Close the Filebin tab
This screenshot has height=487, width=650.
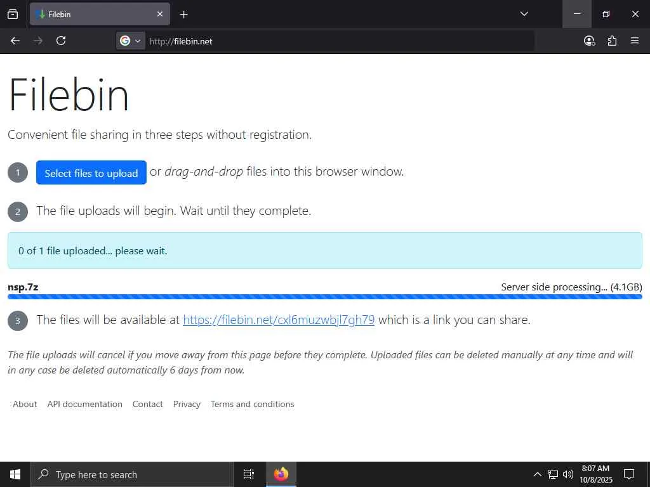tap(160, 14)
